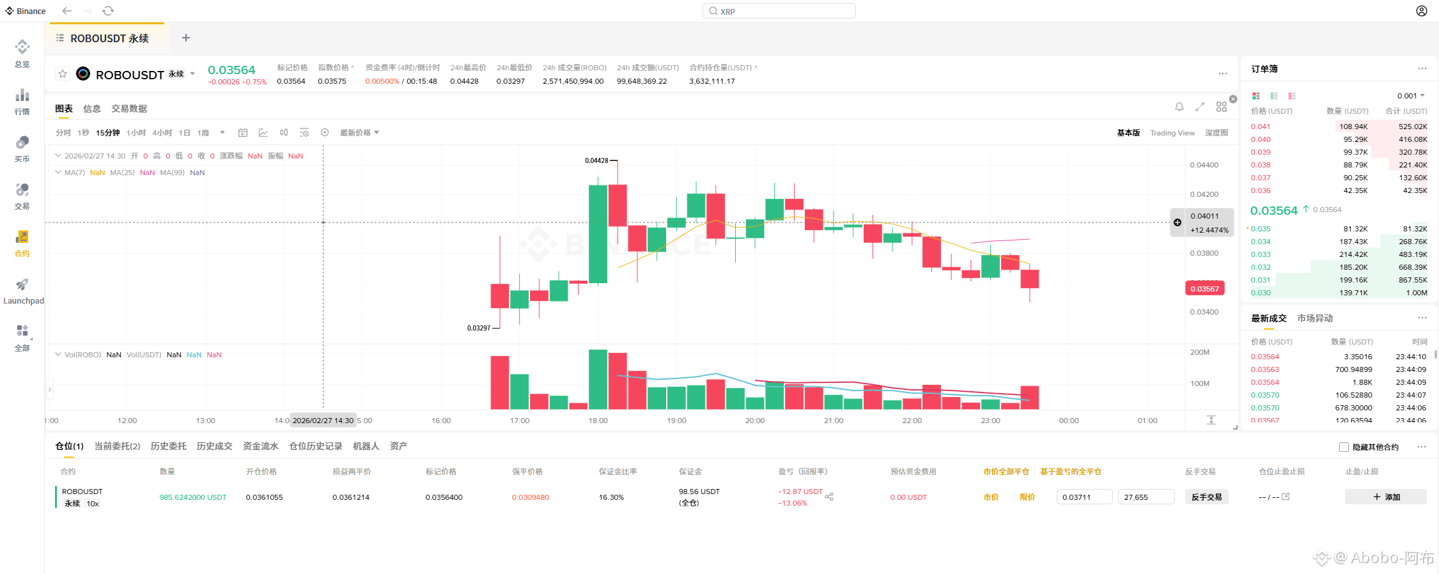Switch to Trading View chart mode
The image size is (1439, 574).
click(1172, 133)
